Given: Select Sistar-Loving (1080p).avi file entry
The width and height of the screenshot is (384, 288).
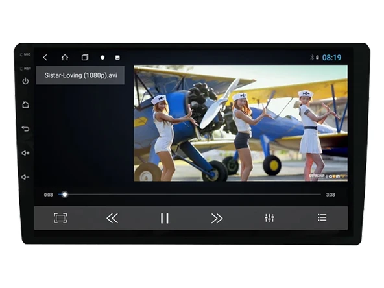Looking at the screenshot, I should pos(80,75).
